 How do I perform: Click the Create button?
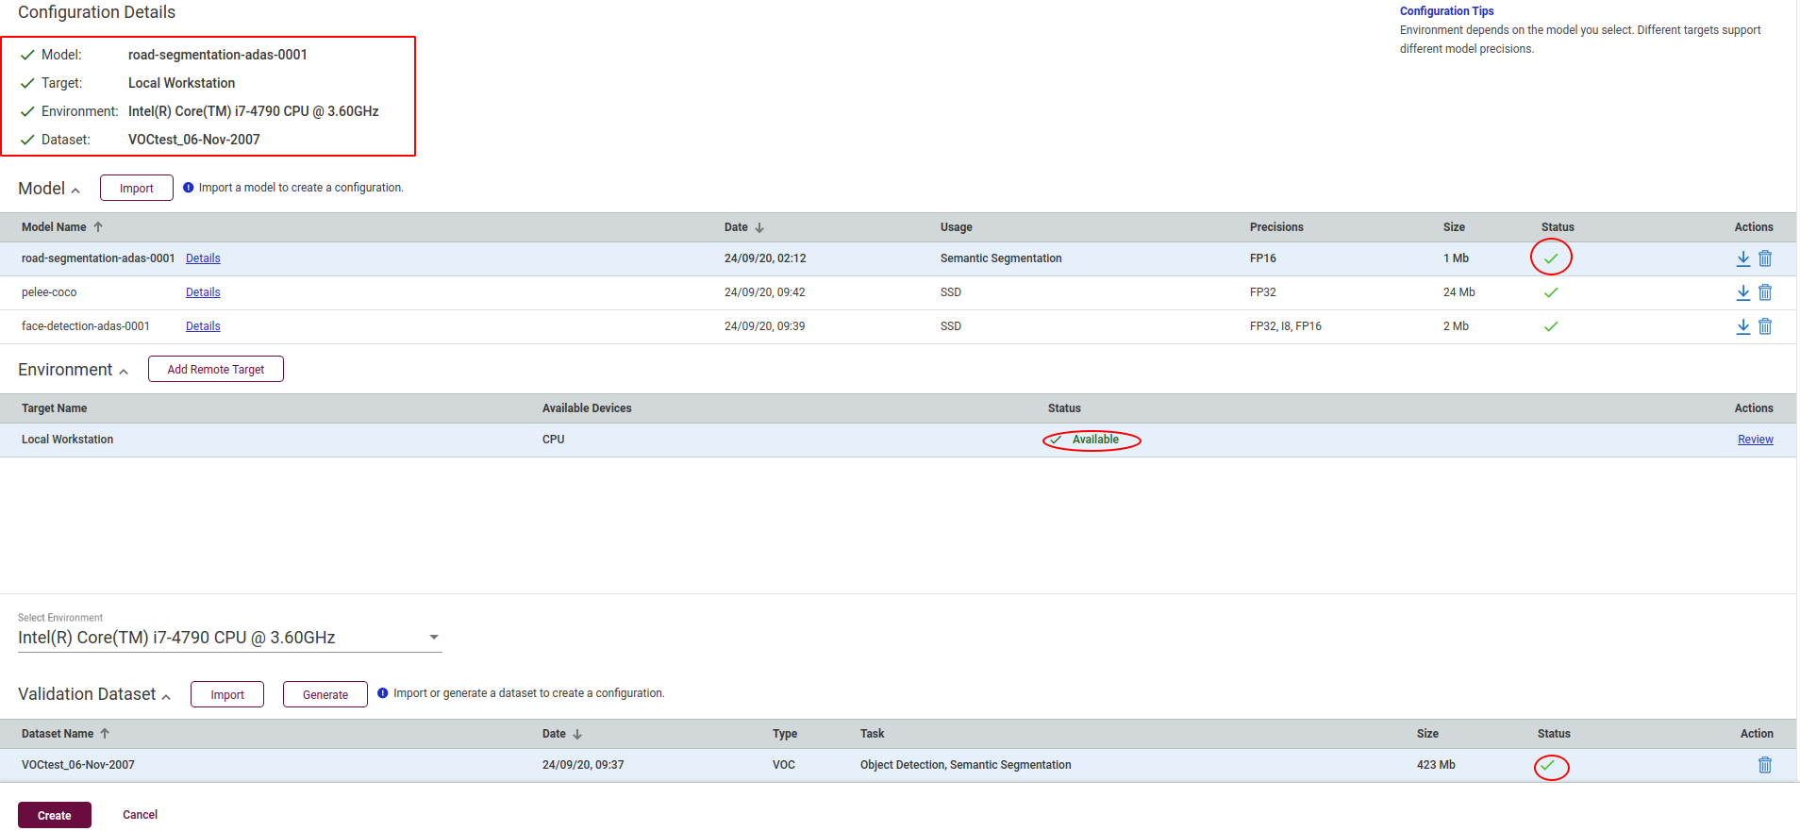(55, 815)
